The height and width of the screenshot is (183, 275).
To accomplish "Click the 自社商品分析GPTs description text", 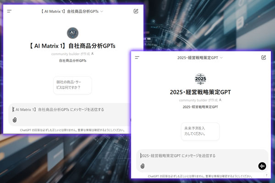I will (72, 61).
